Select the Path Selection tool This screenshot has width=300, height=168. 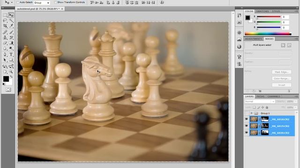coord(5,60)
